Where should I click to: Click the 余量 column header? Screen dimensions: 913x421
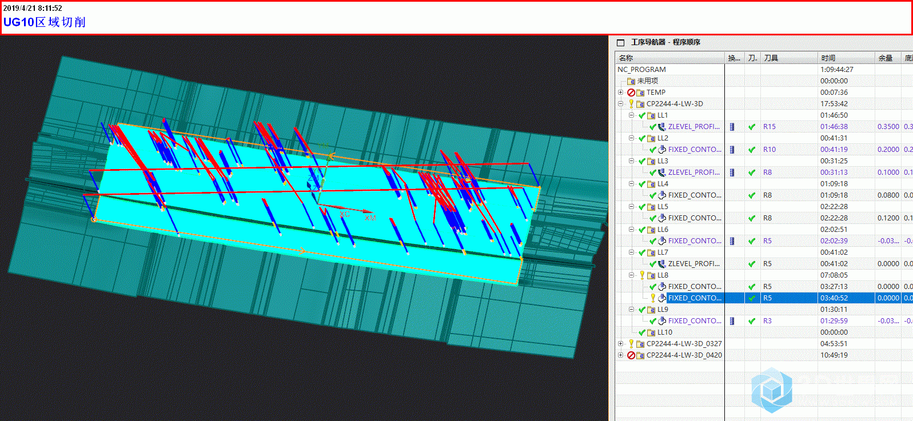(888, 58)
